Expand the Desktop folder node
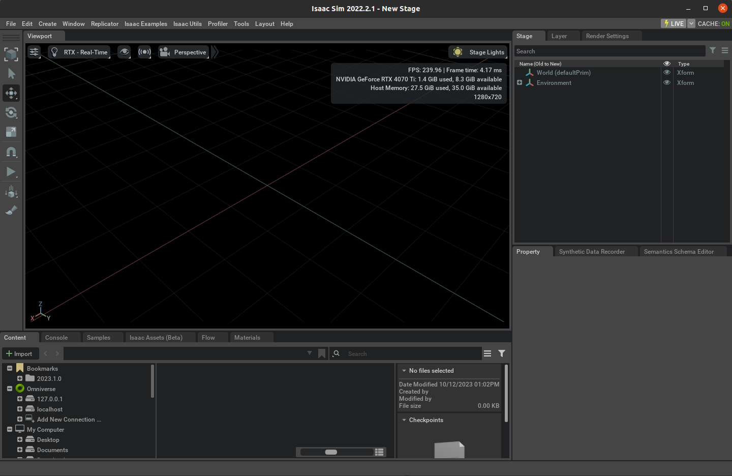Screen dimensions: 732x476 coord(20,439)
